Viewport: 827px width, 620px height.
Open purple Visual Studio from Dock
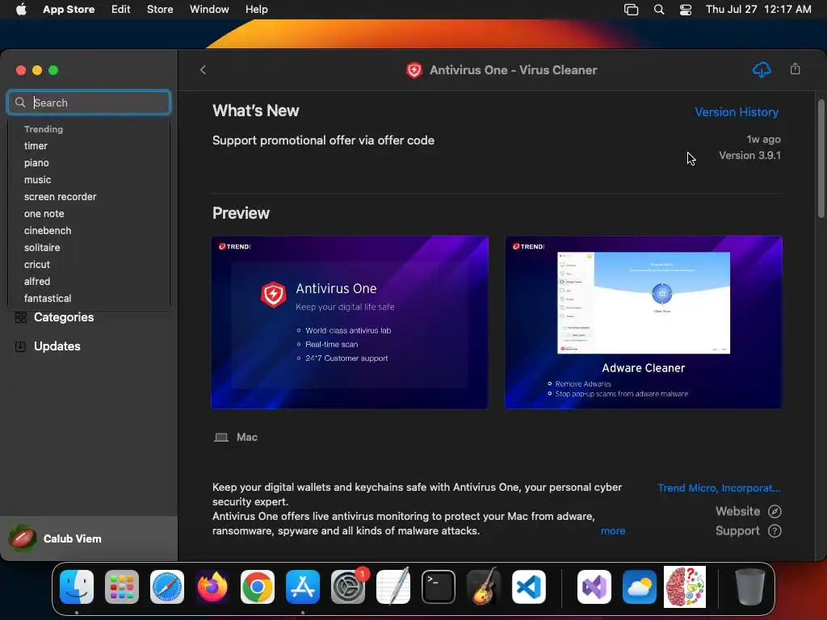[594, 587]
